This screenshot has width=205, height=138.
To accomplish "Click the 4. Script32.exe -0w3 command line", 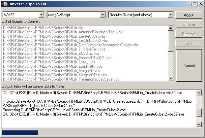I will coord(97,103).
